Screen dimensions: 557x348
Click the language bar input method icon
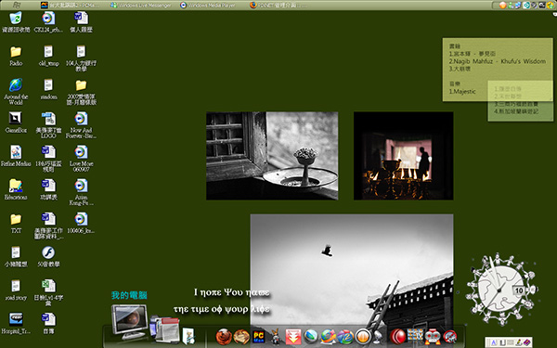click(494, 342)
